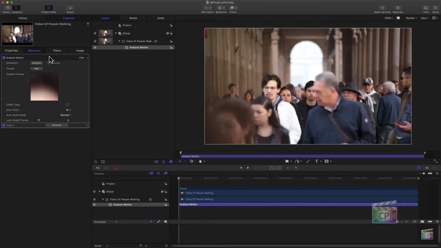Open the Library from the toolbar
This screenshot has width=441, height=248.
[x=8, y=8]
